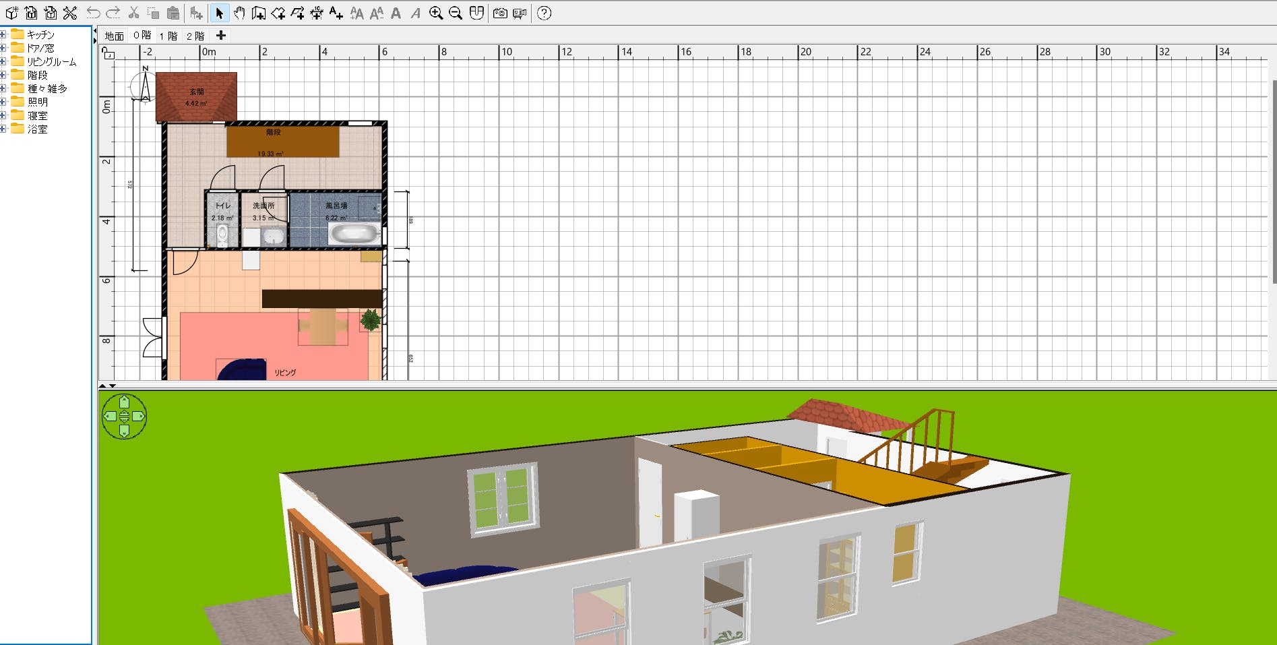Switch to the 地面 level tab
Viewport: 1277px width, 645px height.
[x=115, y=36]
